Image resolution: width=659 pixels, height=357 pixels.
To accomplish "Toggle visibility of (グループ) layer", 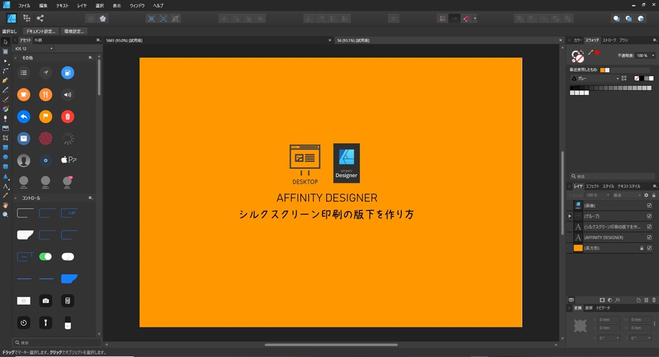I will [x=650, y=216].
